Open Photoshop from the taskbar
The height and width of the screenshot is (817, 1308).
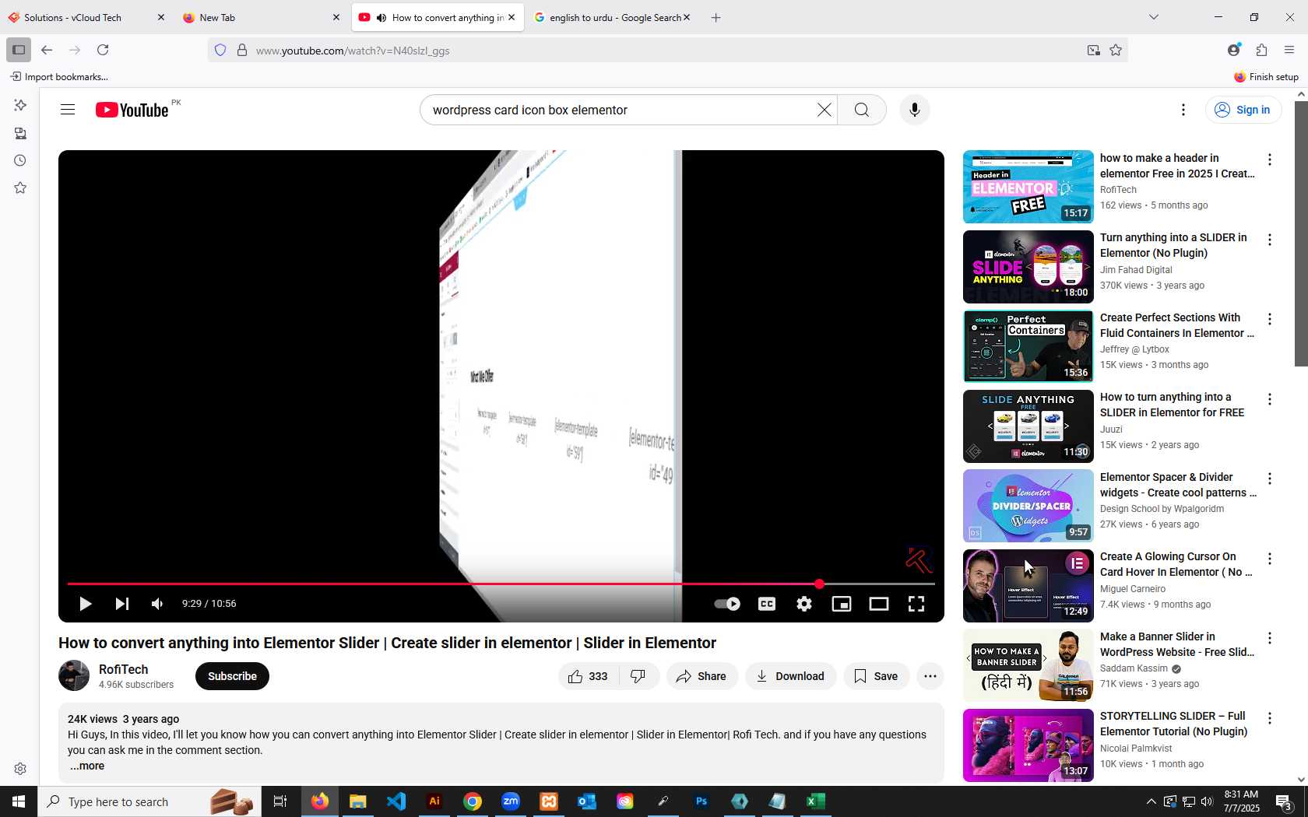(x=701, y=801)
